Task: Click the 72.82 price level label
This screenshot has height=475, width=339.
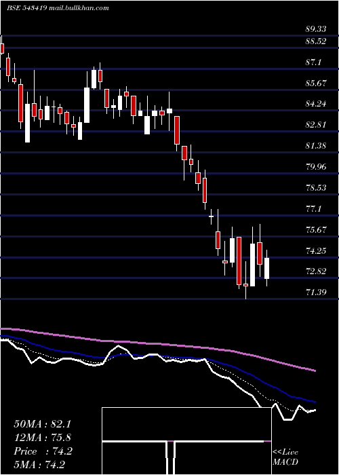Action: pyautogui.click(x=317, y=271)
